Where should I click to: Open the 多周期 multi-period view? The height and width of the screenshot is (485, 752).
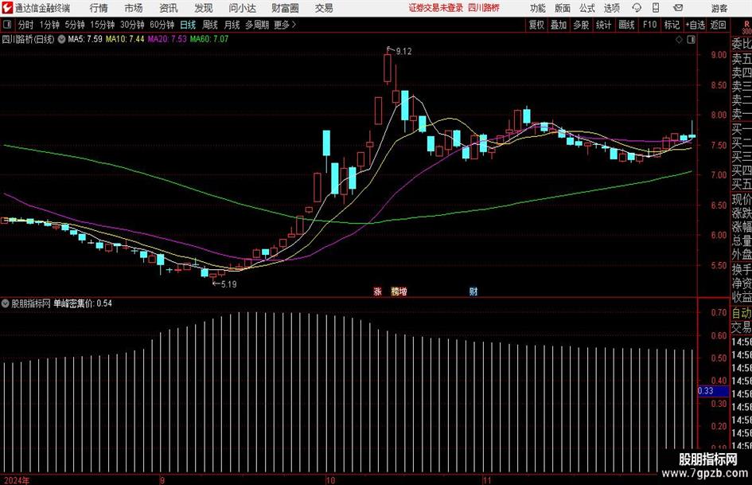[257, 25]
